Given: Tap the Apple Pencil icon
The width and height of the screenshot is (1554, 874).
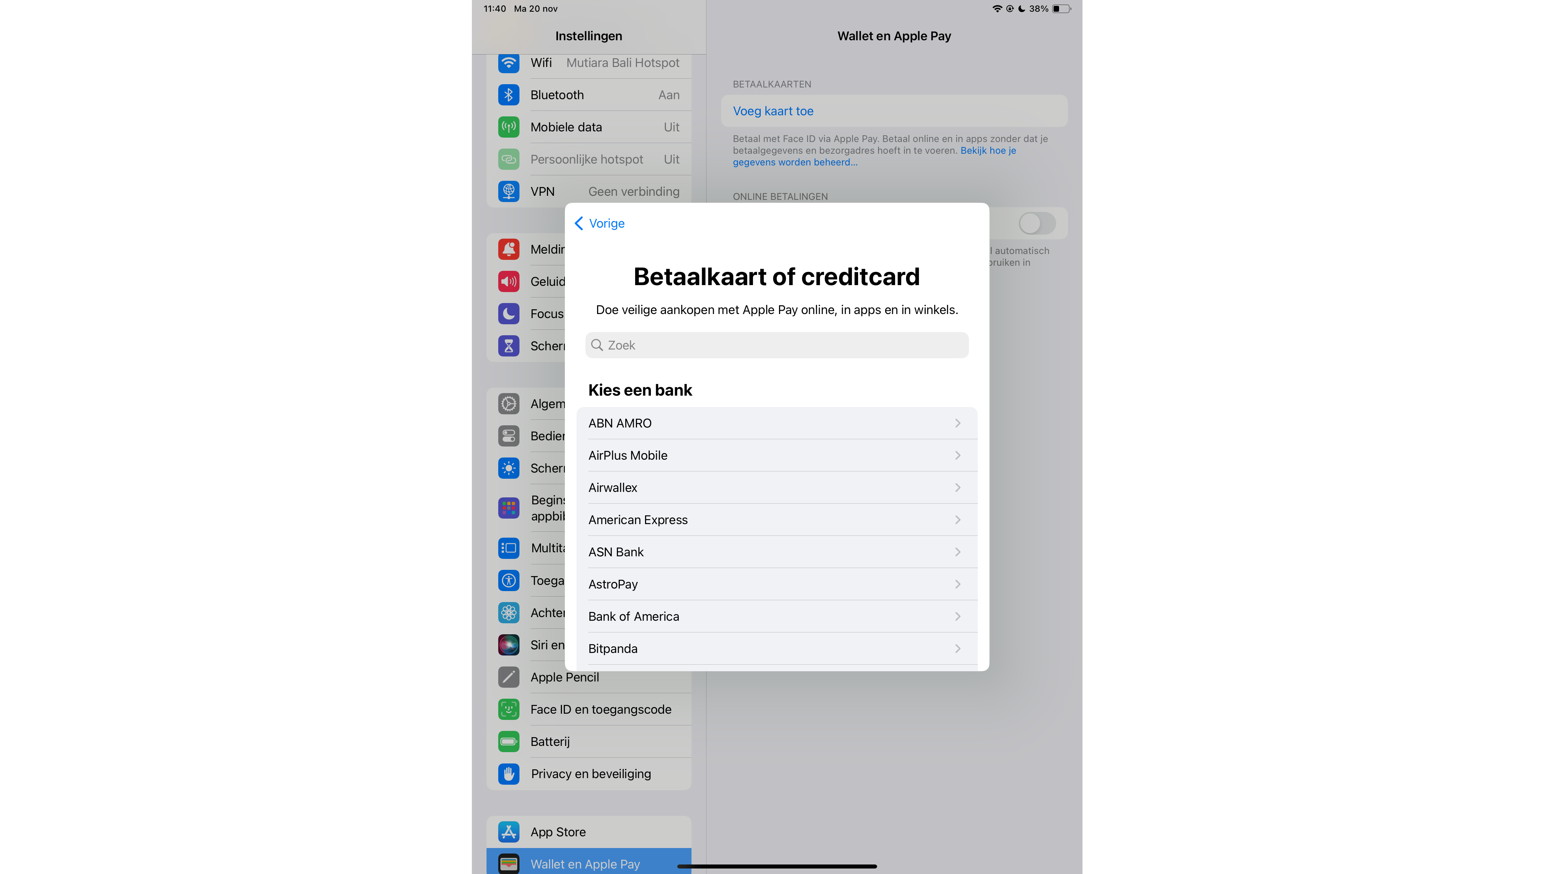Looking at the screenshot, I should [508, 677].
